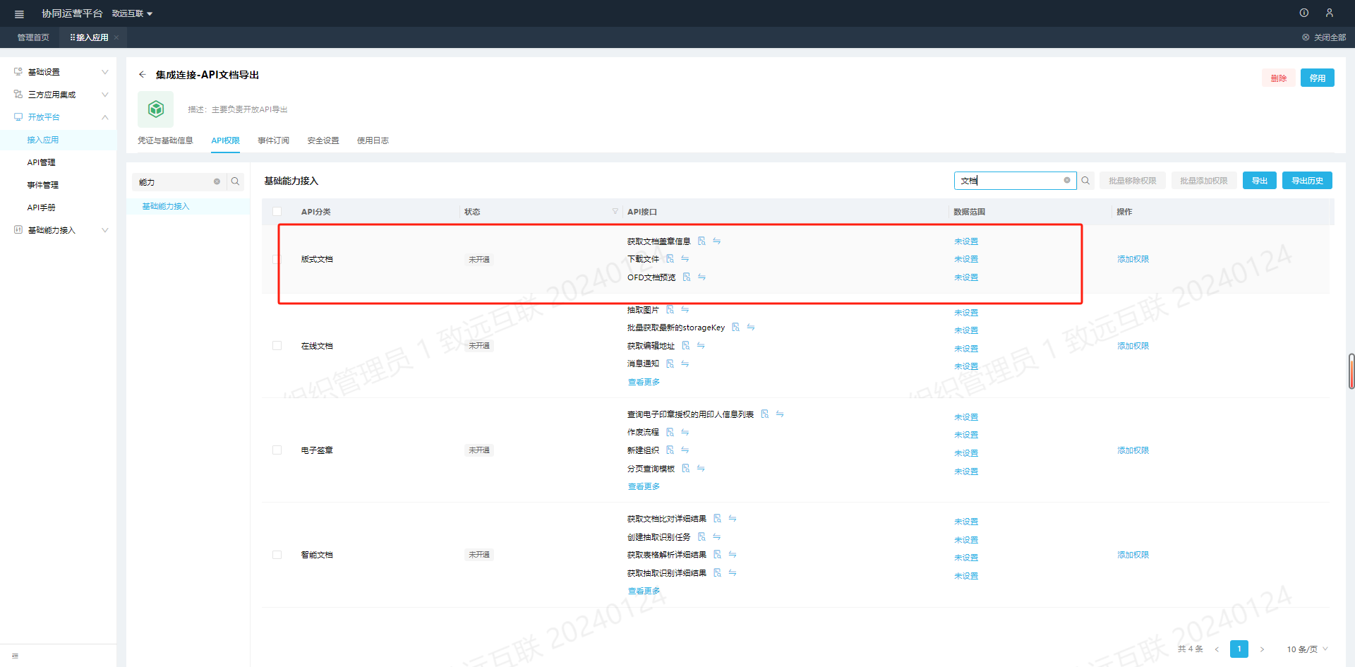Click the 停用 button
The image size is (1355, 667).
(x=1318, y=78)
